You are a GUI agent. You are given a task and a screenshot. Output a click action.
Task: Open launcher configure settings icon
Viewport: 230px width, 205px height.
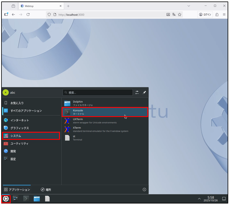pyautogui.click(x=137, y=92)
